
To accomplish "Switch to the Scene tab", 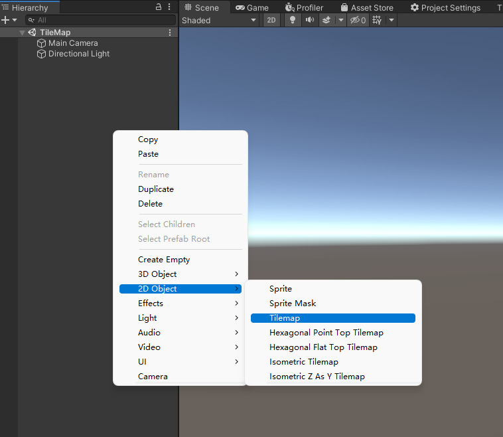I will 202,7.
